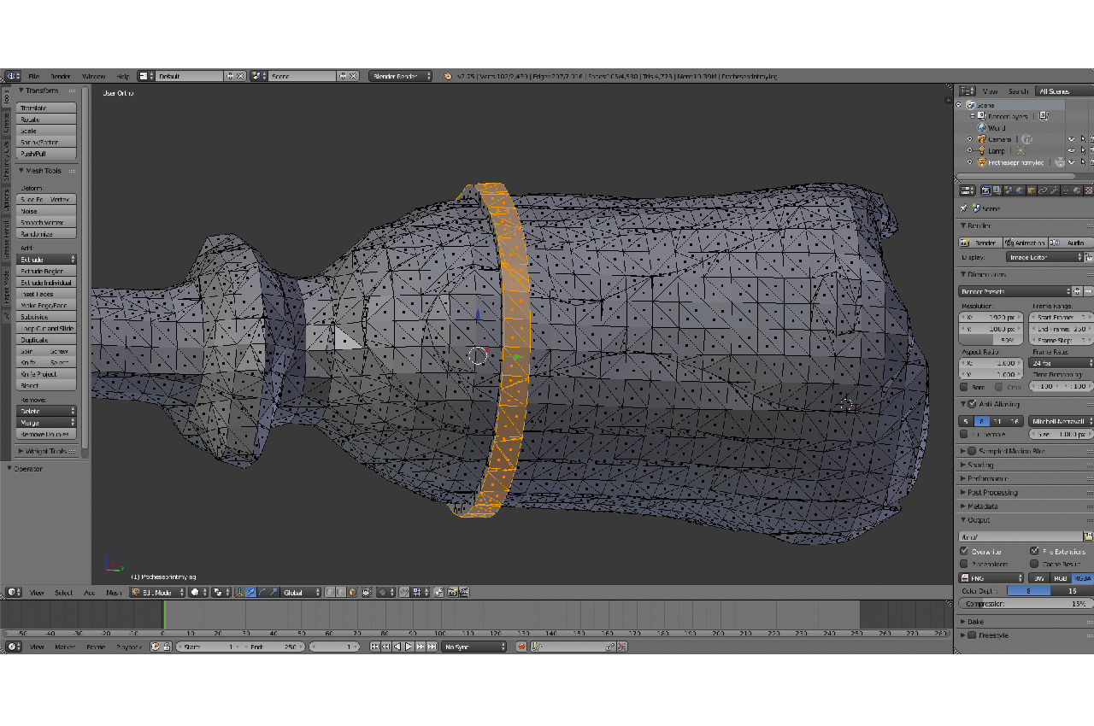Toggle the auto keyframe record button
Viewport: 1094px width, 726px height.
click(x=521, y=647)
